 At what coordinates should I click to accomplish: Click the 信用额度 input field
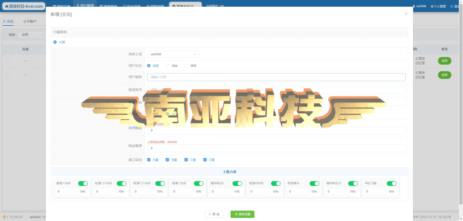[276, 130]
